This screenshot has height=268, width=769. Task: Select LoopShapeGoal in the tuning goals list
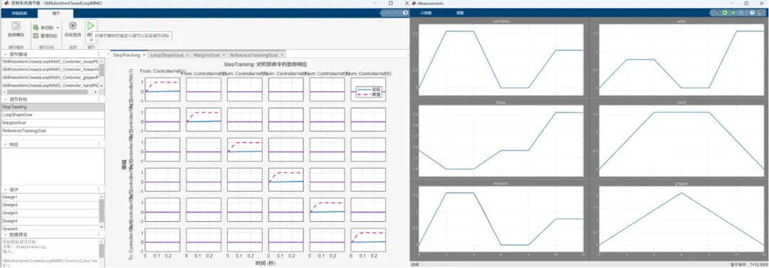pos(52,114)
